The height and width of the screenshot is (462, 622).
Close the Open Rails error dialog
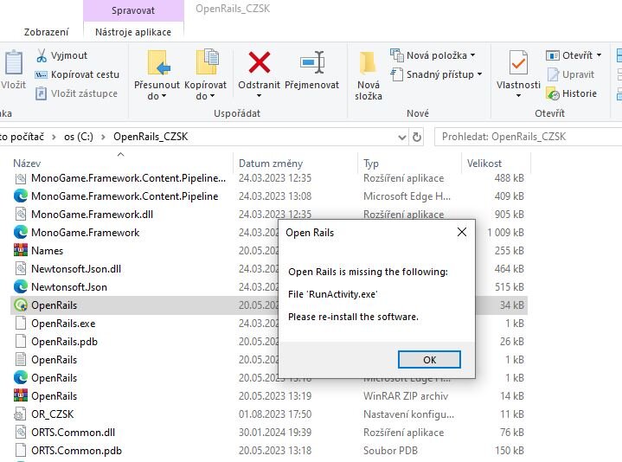(x=462, y=232)
